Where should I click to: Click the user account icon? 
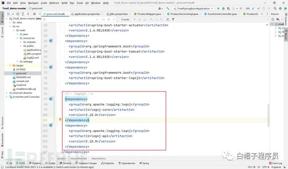pyautogui.click(x=160, y=8)
